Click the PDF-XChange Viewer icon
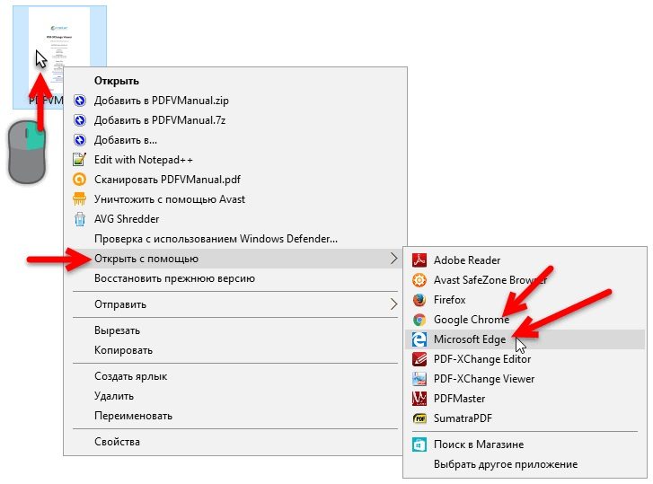Screen dimensions: 653x484 pos(419,379)
